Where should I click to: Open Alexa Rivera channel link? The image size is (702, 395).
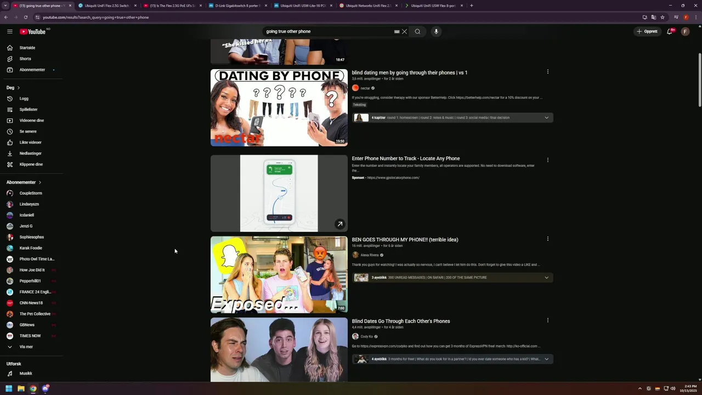(370, 255)
